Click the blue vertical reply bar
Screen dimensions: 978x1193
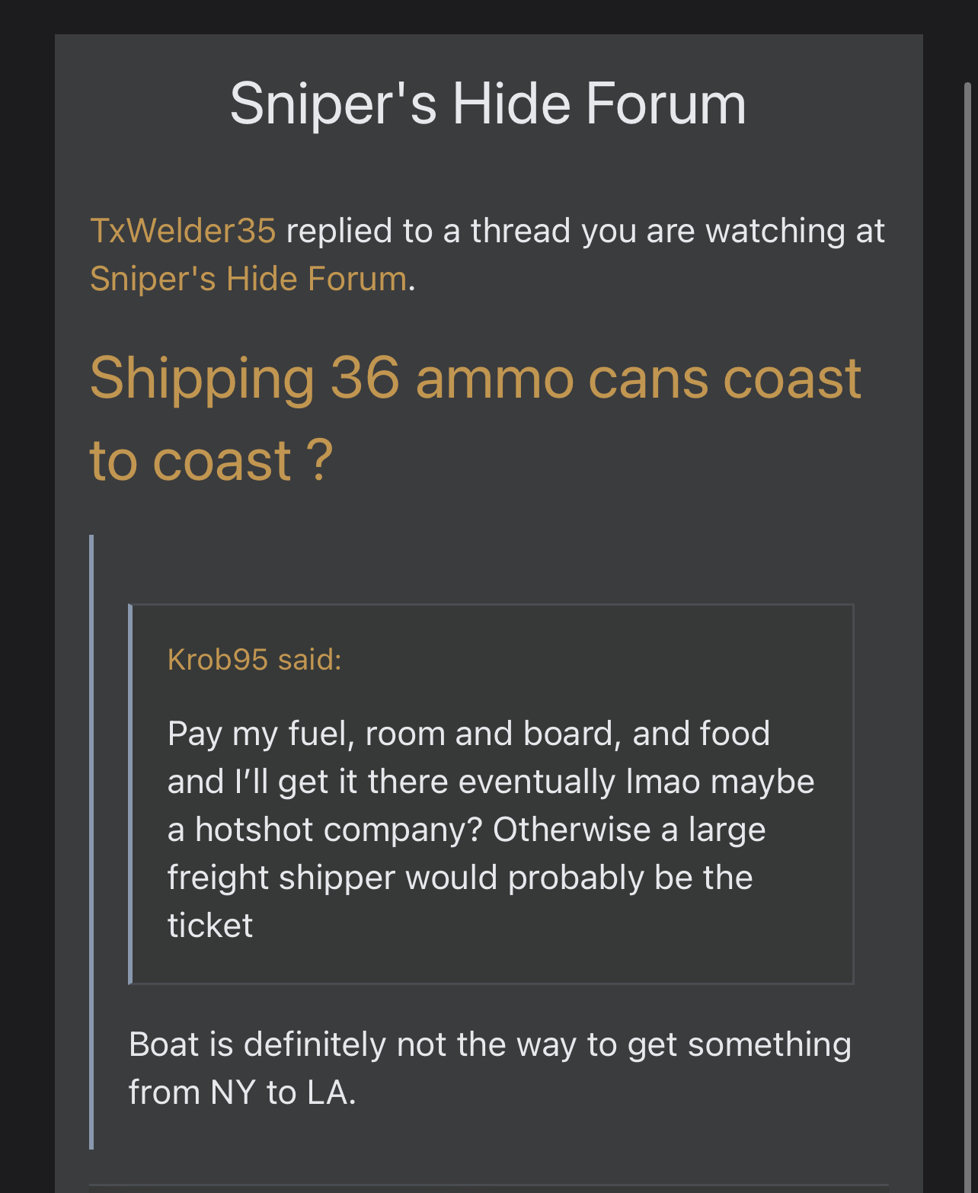[x=91, y=842]
